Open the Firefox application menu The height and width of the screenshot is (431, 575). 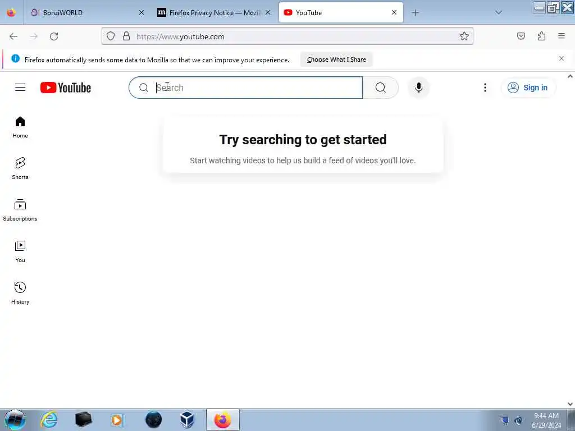(x=562, y=36)
